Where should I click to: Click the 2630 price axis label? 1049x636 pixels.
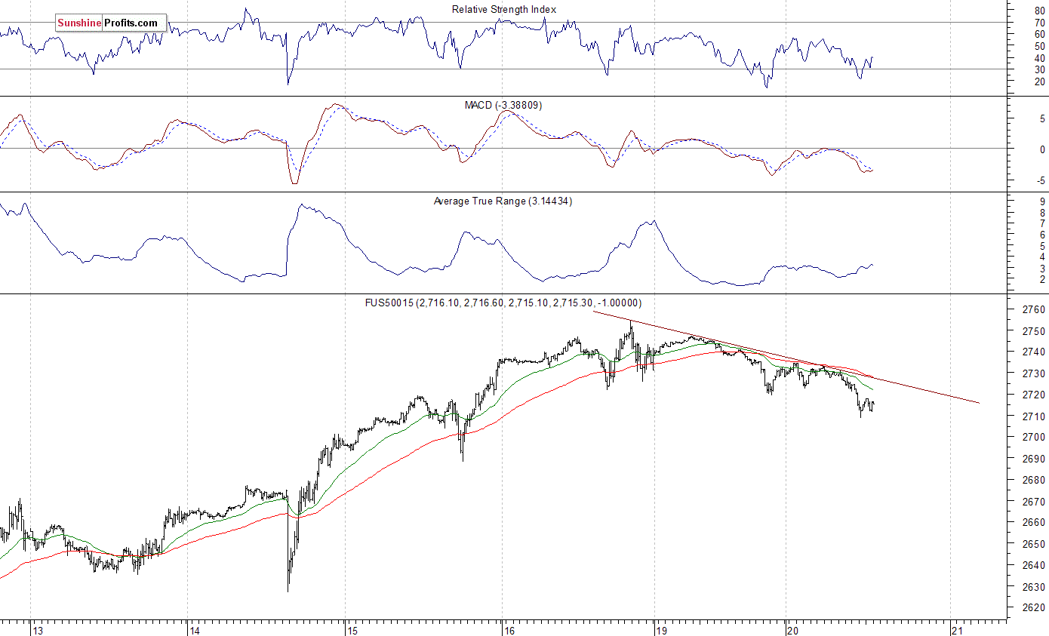(1034, 587)
